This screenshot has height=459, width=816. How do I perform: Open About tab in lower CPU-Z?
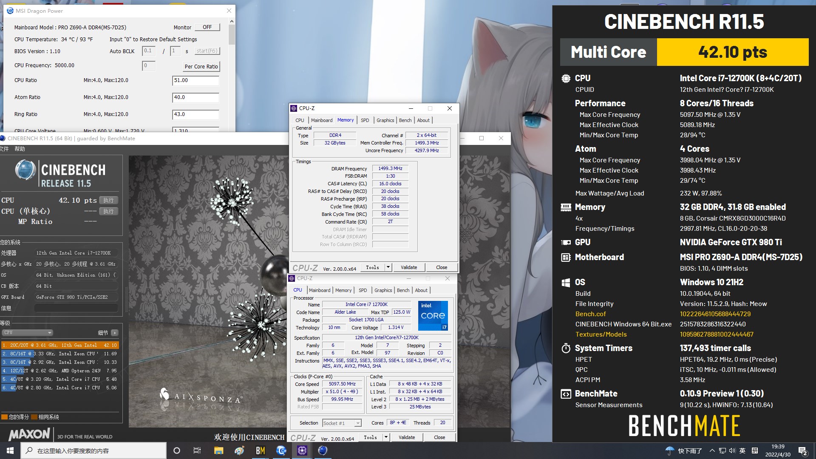click(421, 290)
